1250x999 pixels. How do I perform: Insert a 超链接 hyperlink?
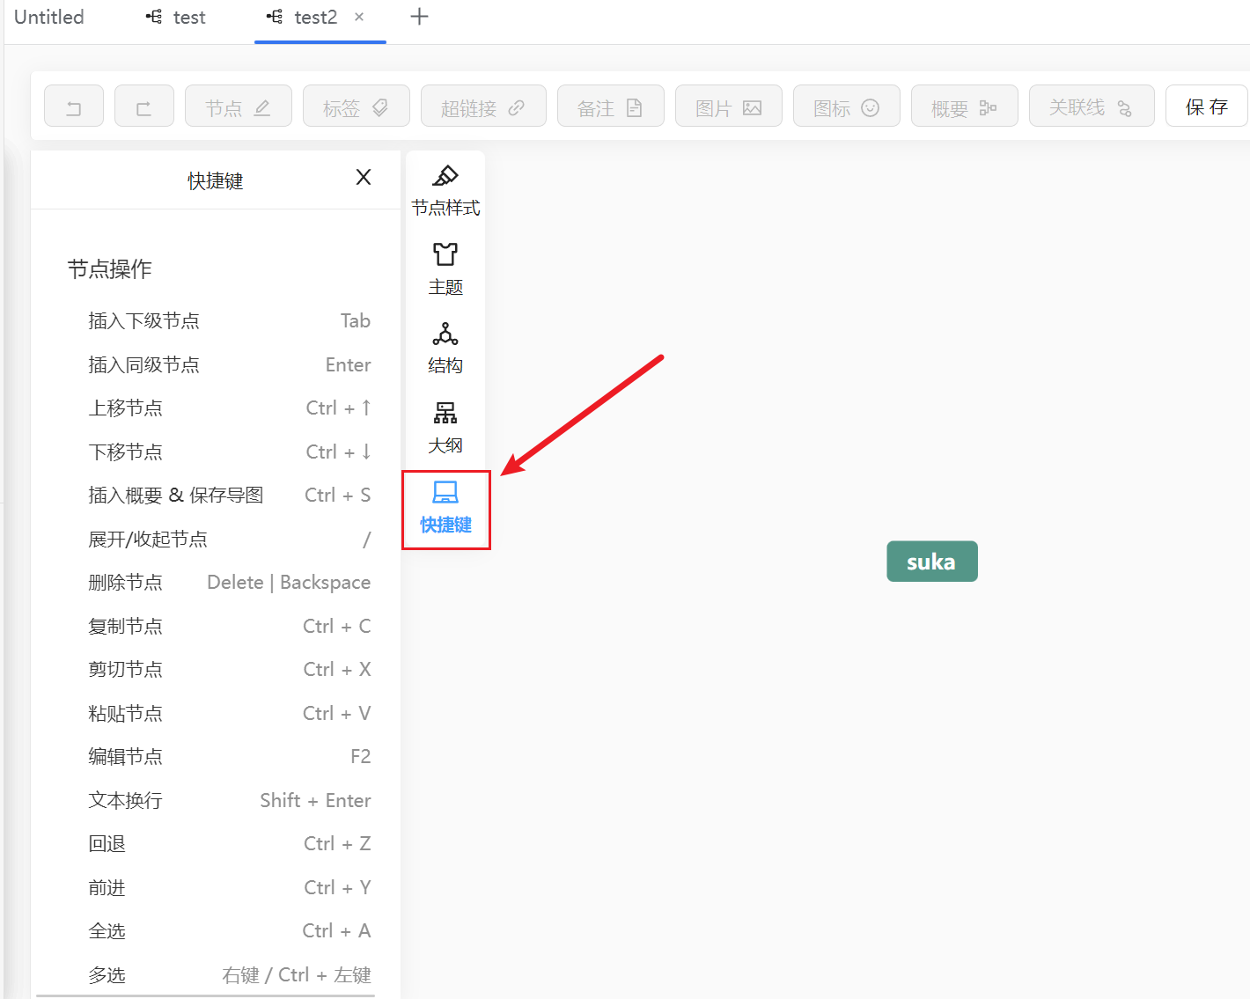482,107
